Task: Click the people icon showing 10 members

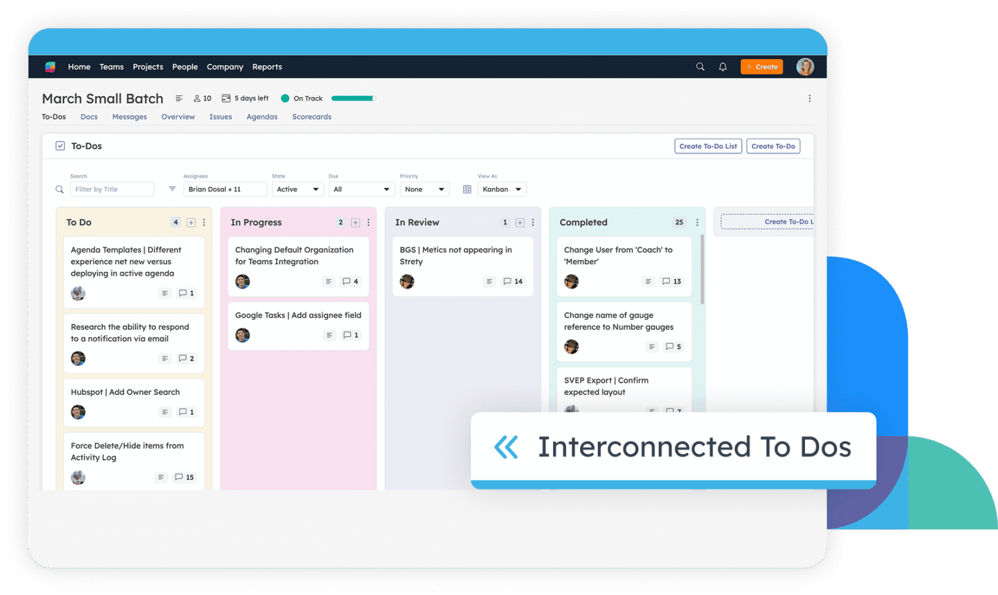Action: pos(197,98)
